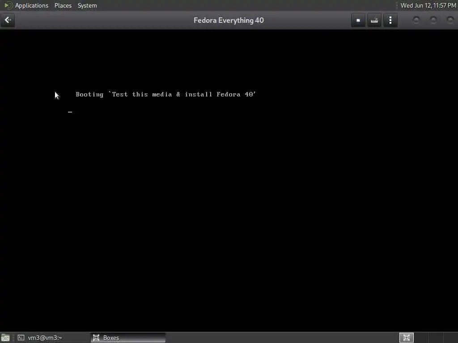Open the keyboard shortcuts button in header
This screenshot has width=458, height=343.
tap(374, 21)
